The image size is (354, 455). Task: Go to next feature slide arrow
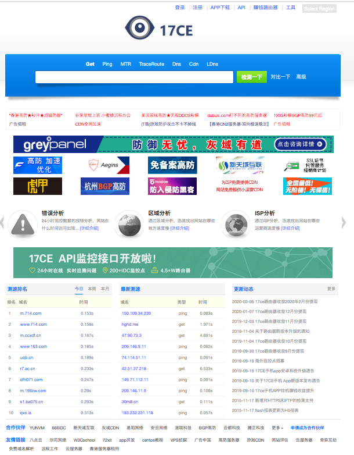(x=344, y=223)
